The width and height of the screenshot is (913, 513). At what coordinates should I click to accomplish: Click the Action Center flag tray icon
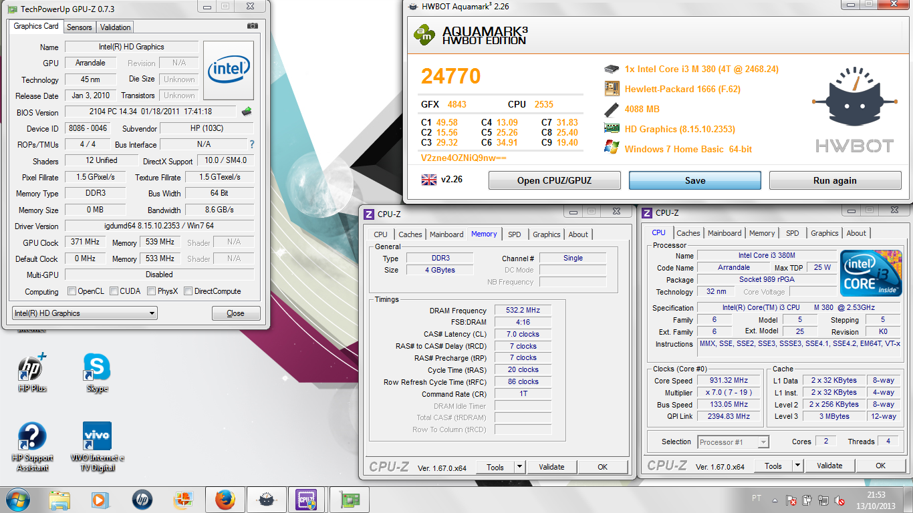click(791, 500)
